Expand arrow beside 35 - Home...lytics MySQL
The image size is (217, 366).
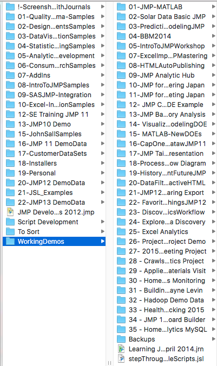pos(214,329)
